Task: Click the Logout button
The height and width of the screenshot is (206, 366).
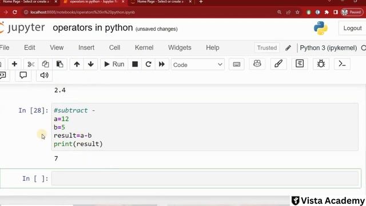Action: (352, 28)
